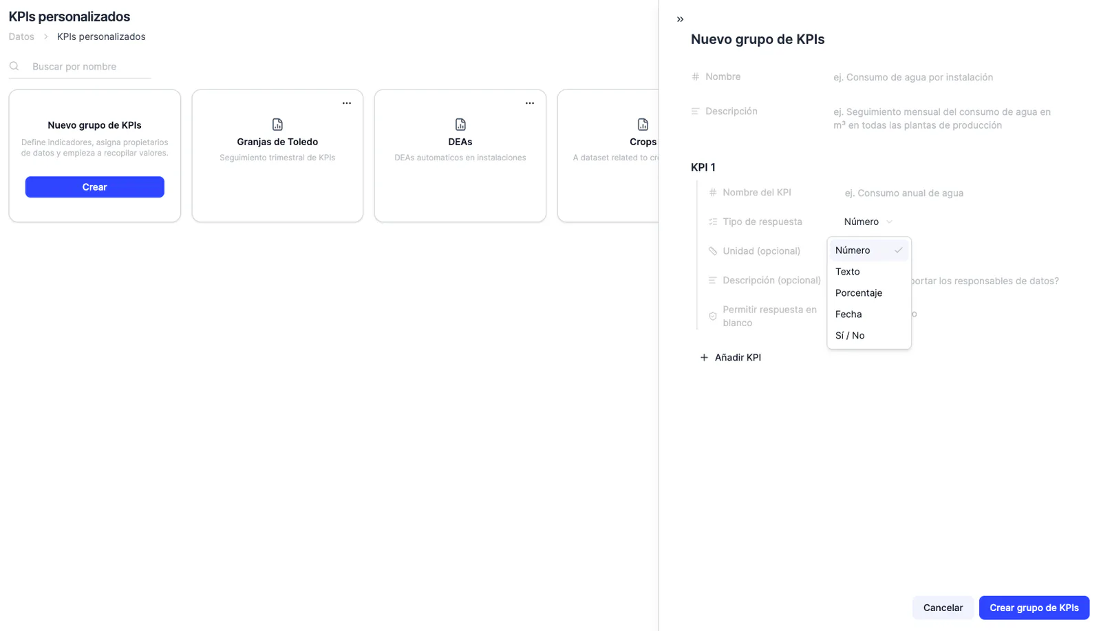Click the Granjas de Toledo report icon
The height and width of the screenshot is (631, 1101).
pyautogui.click(x=277, y=125)
